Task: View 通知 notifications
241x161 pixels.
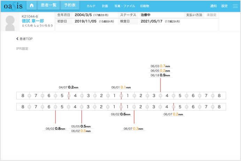Action: tap(213, 6)
